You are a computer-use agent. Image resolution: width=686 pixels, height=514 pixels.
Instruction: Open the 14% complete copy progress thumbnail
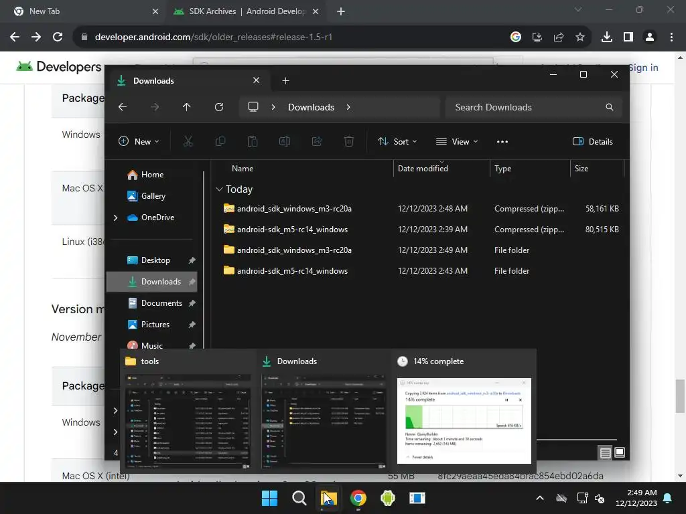tap(464, 411)
